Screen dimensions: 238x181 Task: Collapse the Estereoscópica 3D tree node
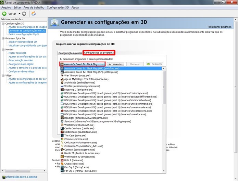3,38
